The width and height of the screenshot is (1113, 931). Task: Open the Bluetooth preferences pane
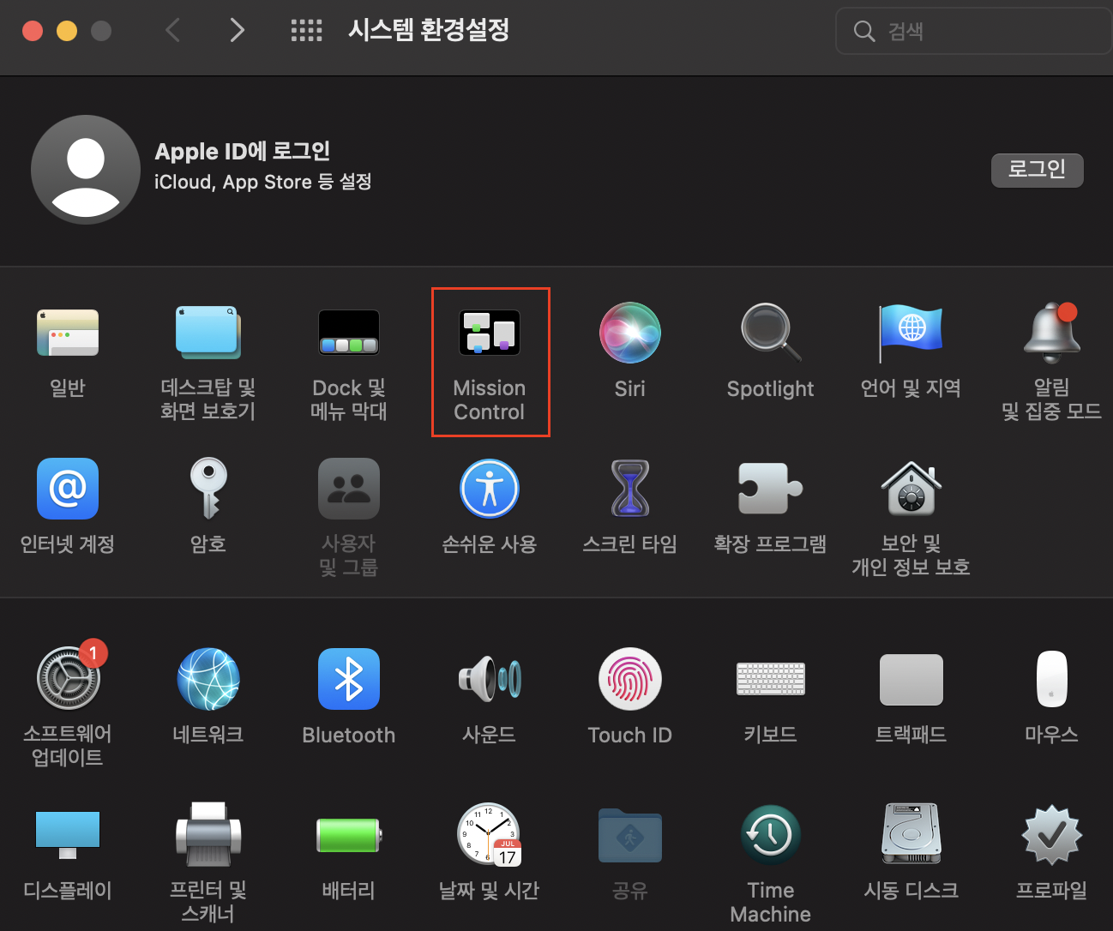click(349, 679)
